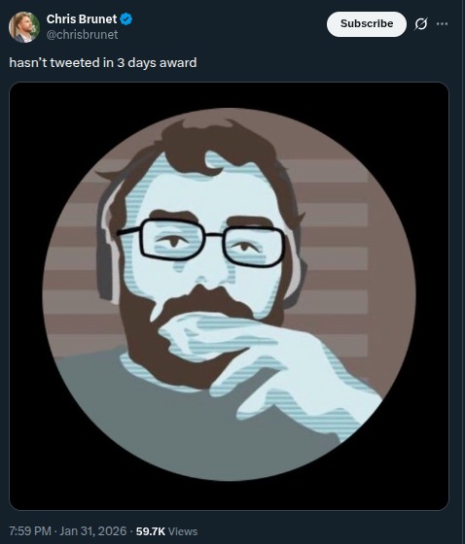Select the tweet text about 3 days award

(103, 63)
